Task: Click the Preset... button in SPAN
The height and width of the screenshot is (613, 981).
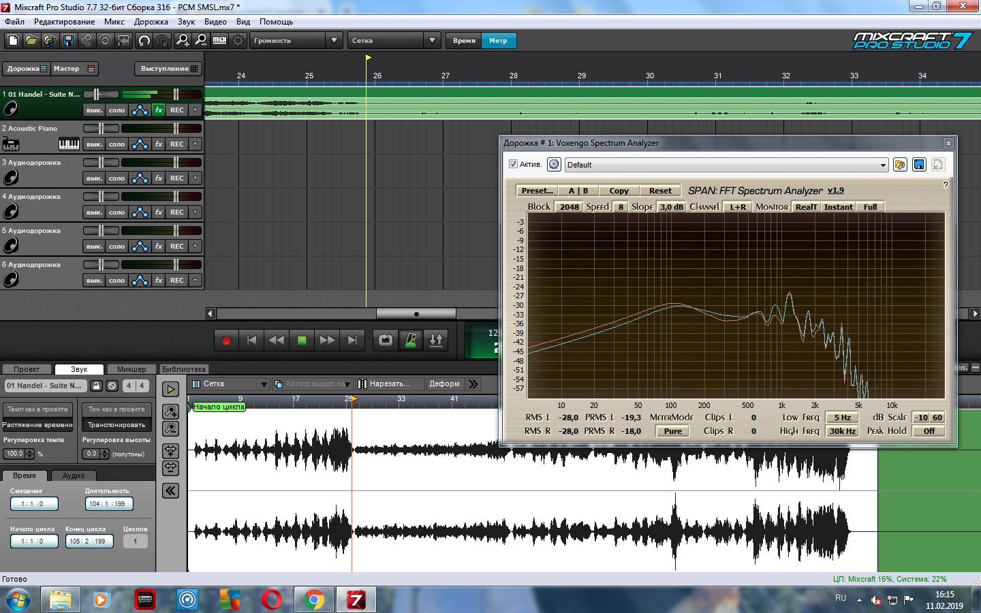Action: [537, 191]
